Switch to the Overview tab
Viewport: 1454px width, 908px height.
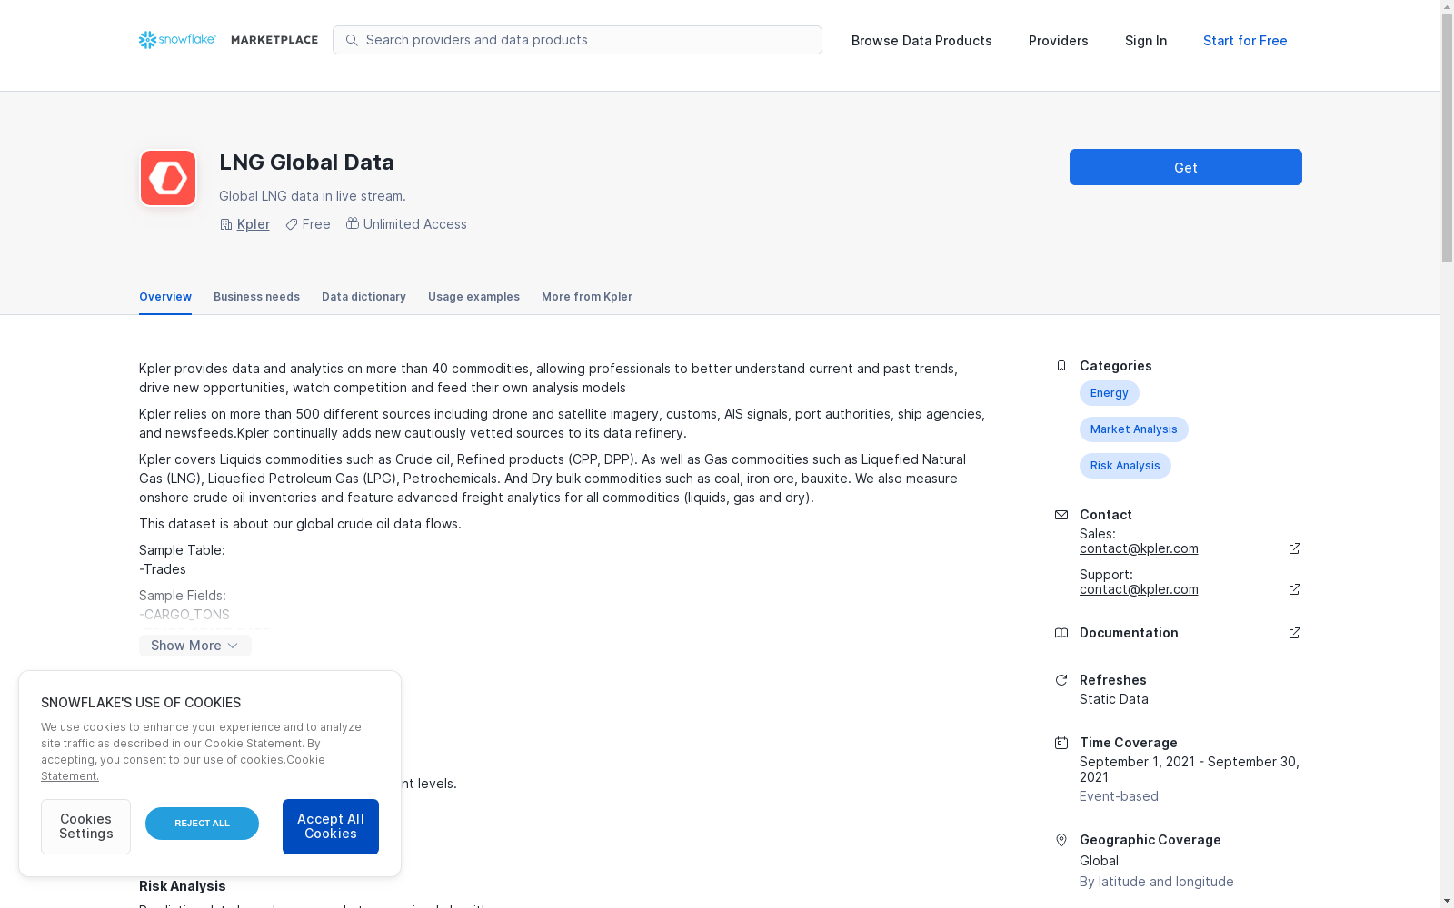[x=165, y=297]
